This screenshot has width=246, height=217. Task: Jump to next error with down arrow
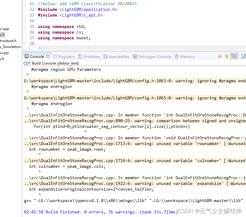pyautogui.click(x=220, y=56)
